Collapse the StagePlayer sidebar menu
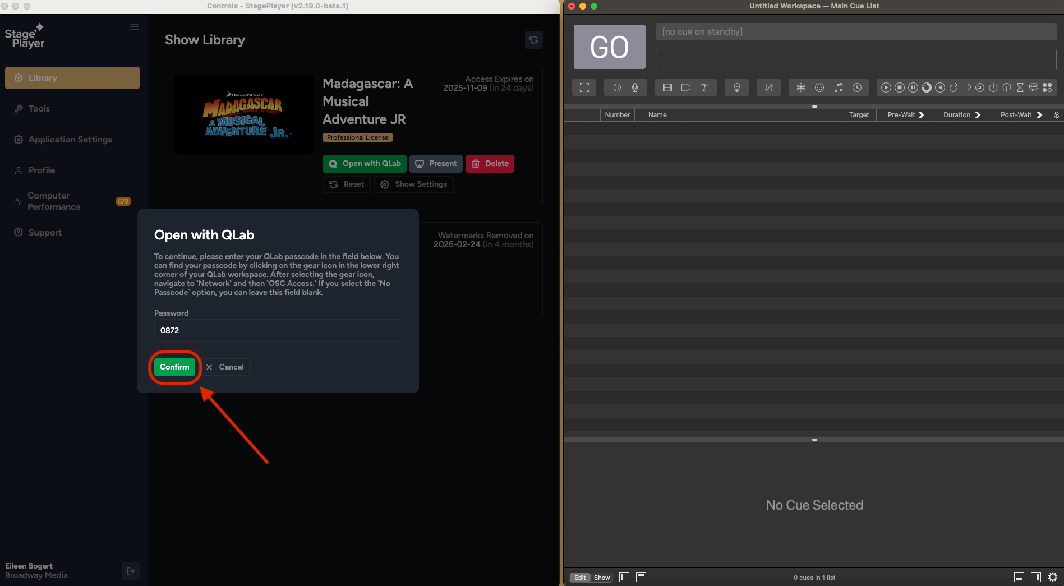Screen dimensions: 1064x586 tap(135, 27)
